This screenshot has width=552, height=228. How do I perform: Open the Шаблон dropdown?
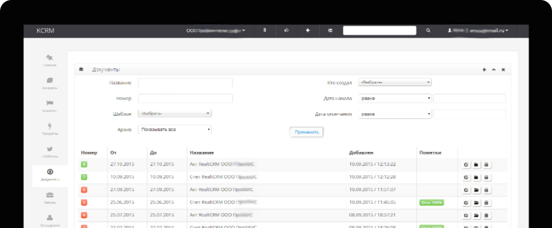[175, 114]
